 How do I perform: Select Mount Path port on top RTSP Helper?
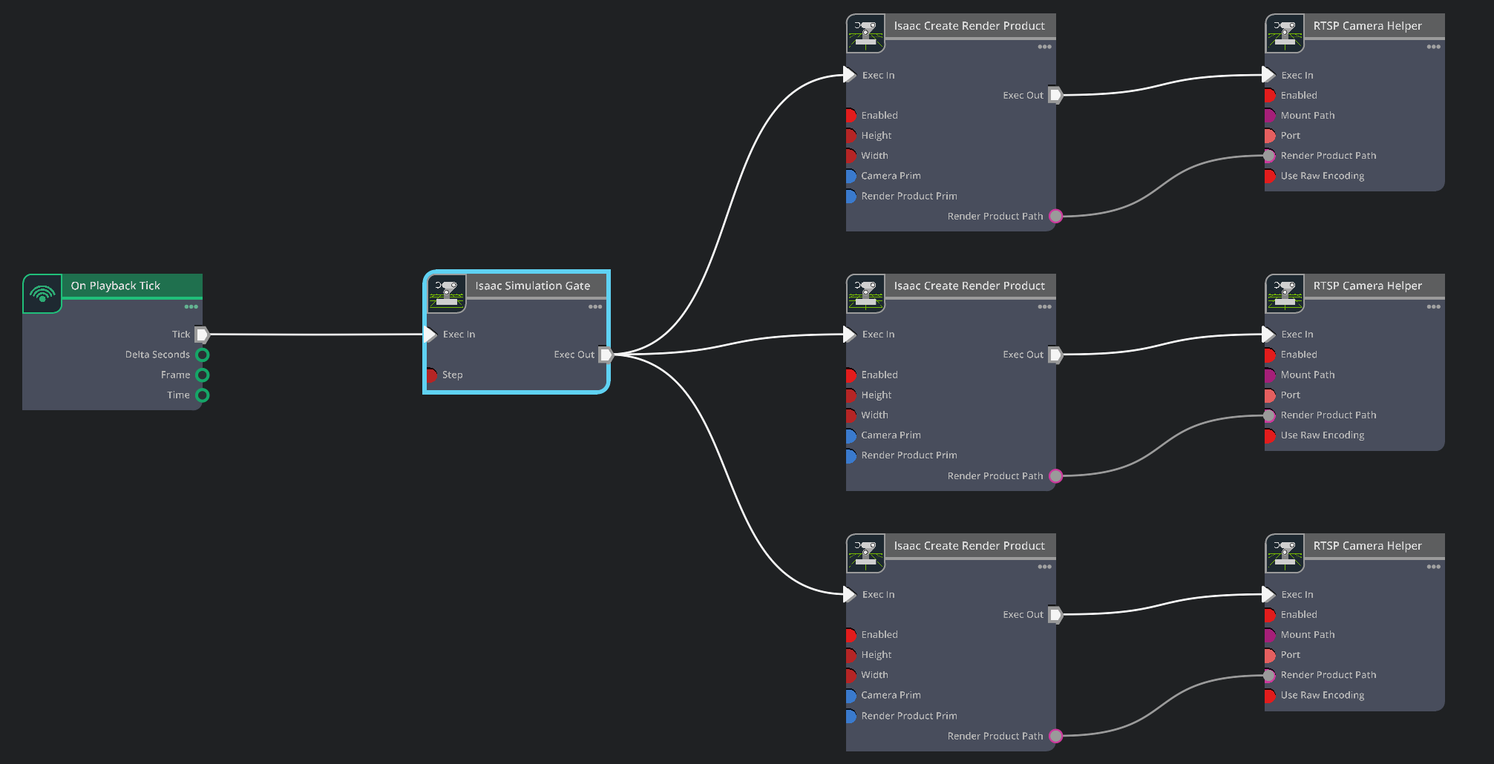pos(1270,115)
